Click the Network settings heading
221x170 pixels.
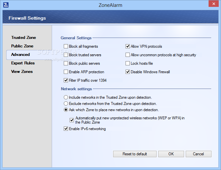[x=76, y=89]
